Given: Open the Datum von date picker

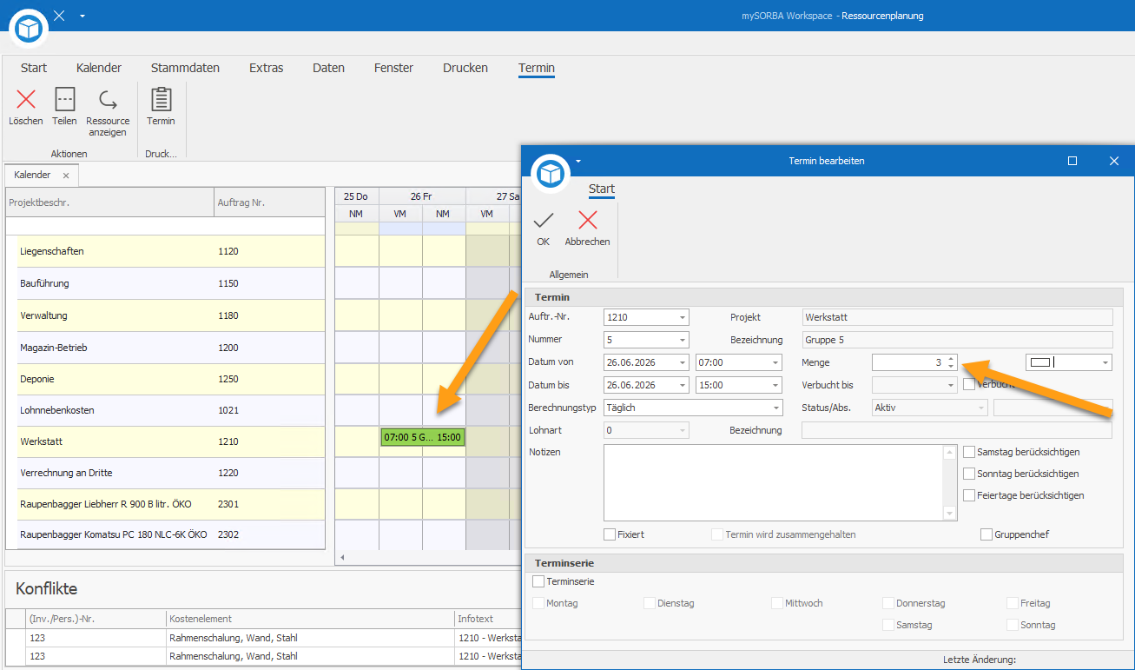Looking at the screenshot, I should [x=683, y=362].
